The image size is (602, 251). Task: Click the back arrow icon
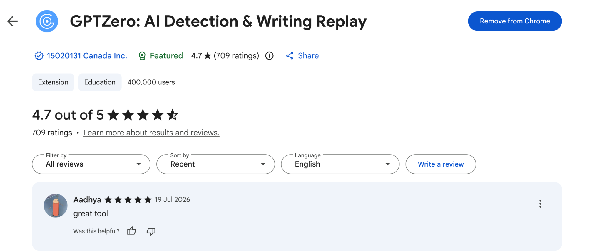(12, 21)
